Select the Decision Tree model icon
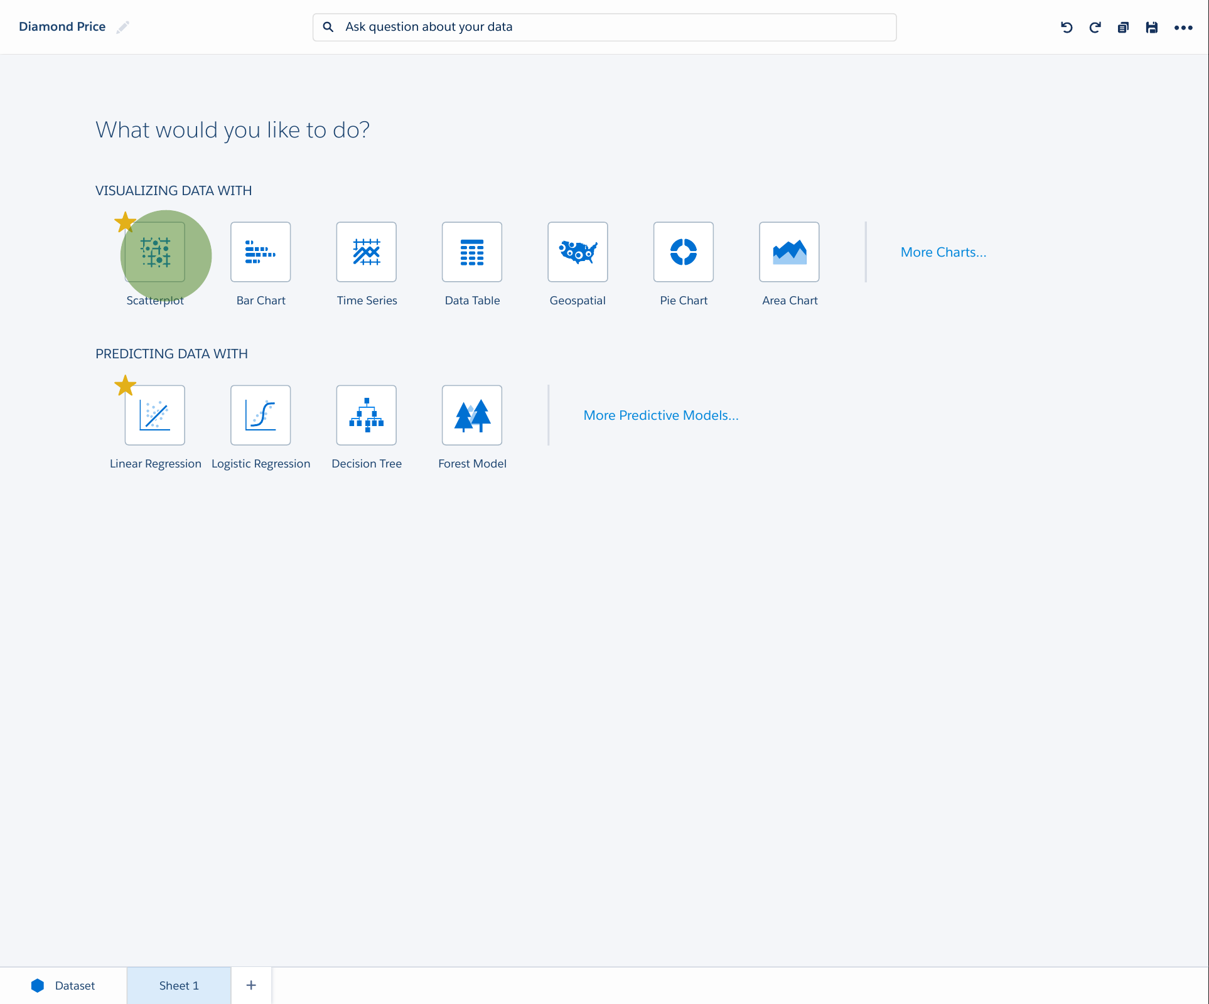This screenshot has height=1004, width=1209. [367, 415]
